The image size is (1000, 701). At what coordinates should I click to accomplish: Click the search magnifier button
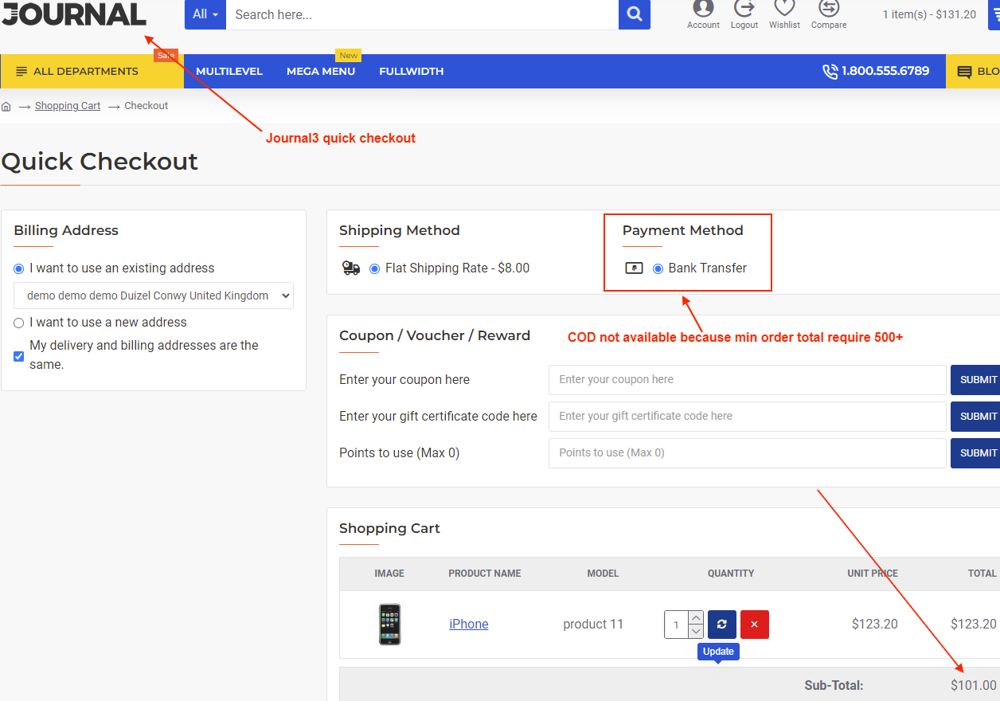click(x=634, y=14)
